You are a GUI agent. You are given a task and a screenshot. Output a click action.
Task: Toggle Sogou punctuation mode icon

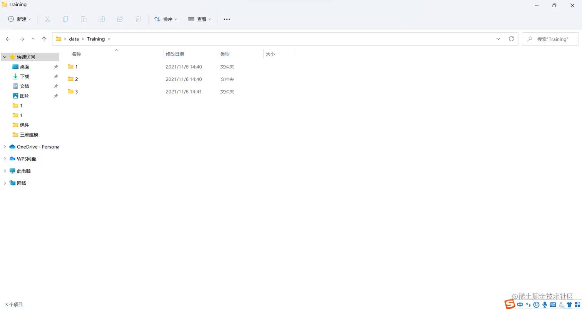(528, 304)
